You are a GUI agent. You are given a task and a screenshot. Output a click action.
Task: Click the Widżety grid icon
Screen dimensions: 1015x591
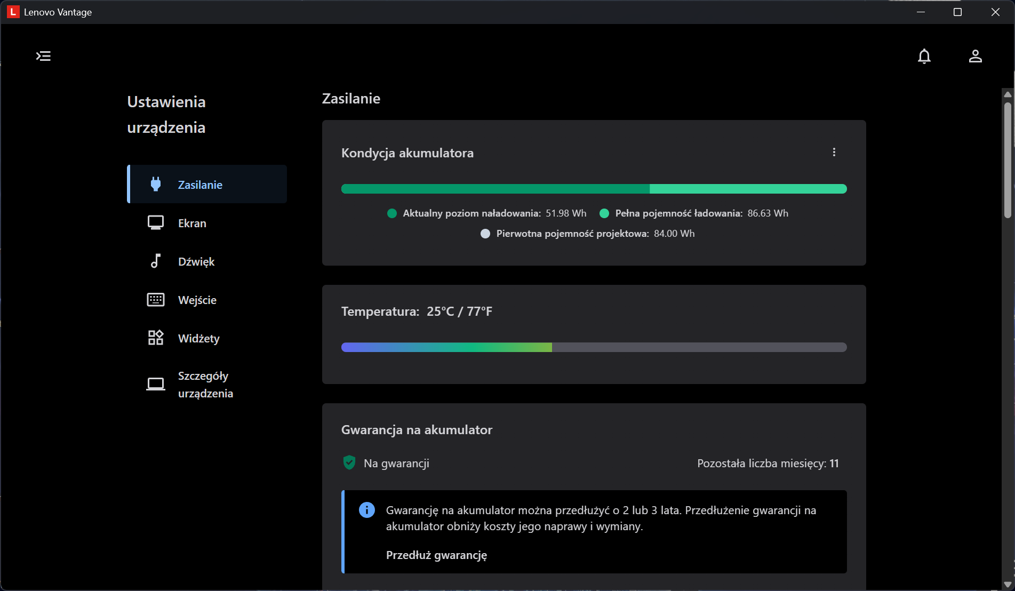(x=155, y=338)
